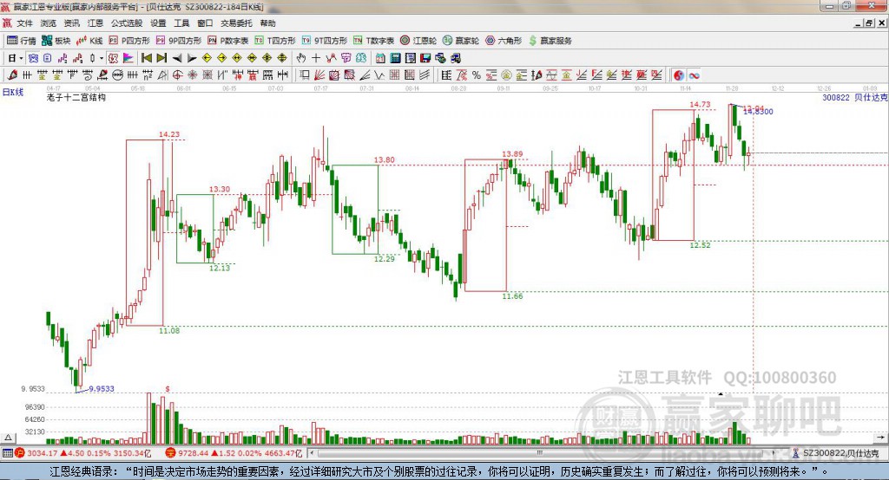This screenshot has width=889, height=480.
Task: Open 赢家服务 dollar-sign service button
Action: point(550,40)
